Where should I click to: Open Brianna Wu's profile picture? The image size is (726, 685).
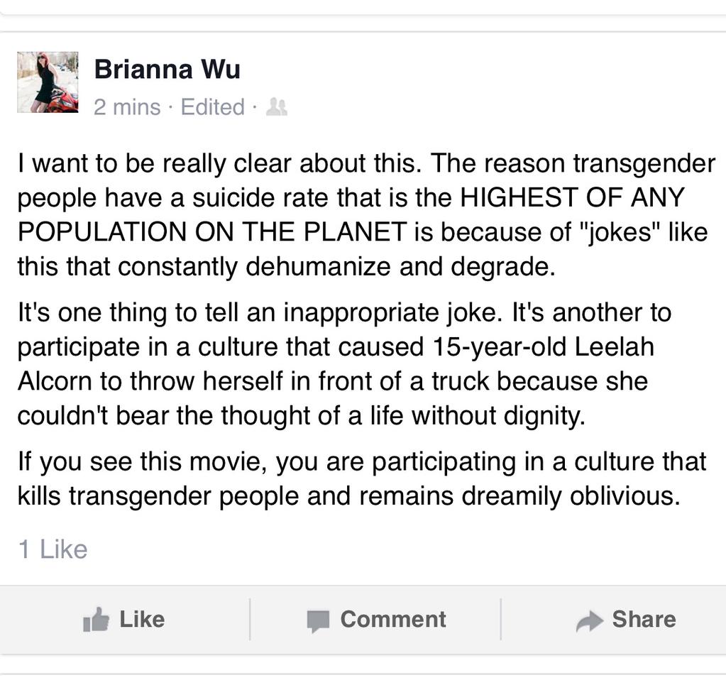click(x=48, y=82)
